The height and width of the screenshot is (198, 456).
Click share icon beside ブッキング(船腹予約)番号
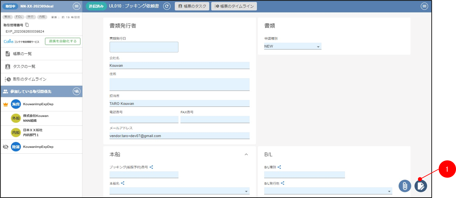click(x=151, y=167)
